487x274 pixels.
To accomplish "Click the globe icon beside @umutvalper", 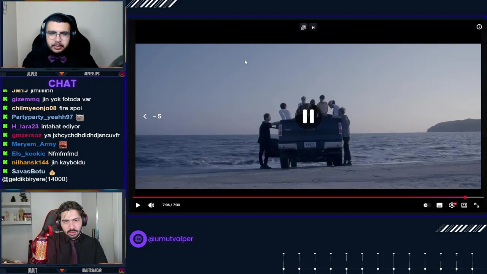I will 138,239.
